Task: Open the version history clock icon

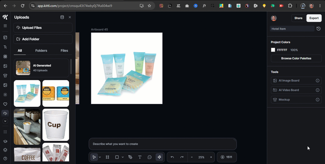Action: (x=319, y=29)
